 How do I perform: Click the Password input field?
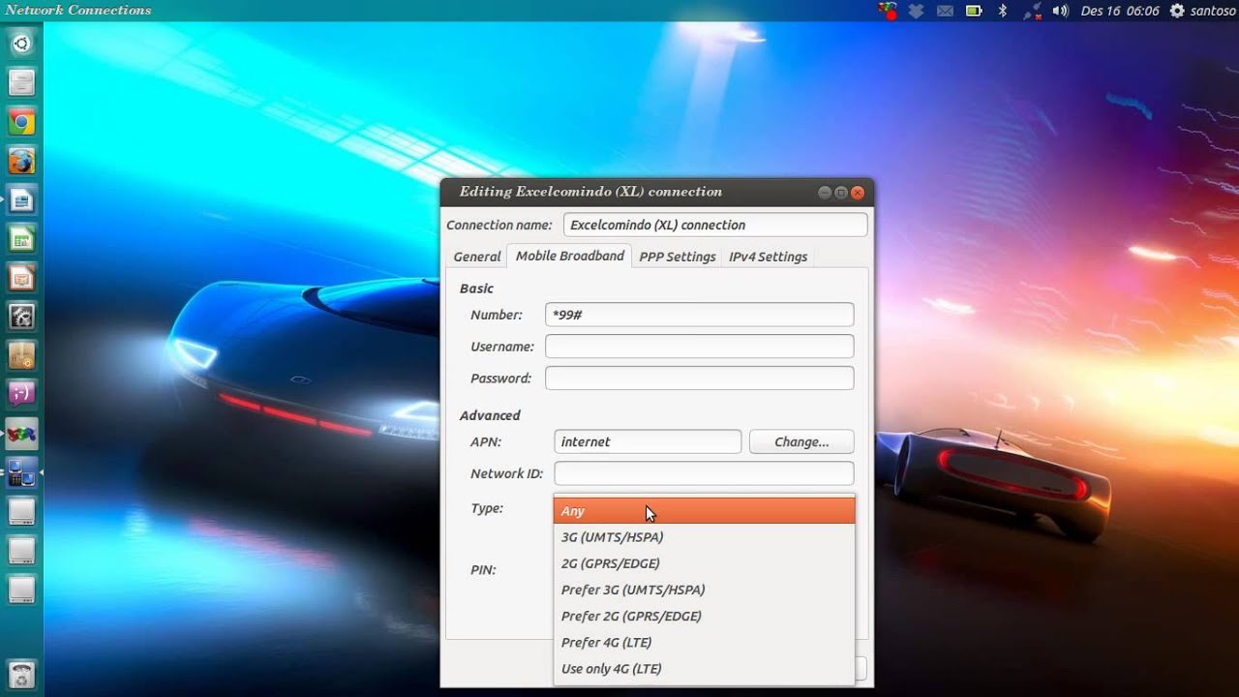point(699,379)
